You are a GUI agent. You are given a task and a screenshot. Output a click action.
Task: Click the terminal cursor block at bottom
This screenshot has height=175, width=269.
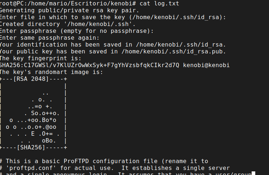[253, 173]
